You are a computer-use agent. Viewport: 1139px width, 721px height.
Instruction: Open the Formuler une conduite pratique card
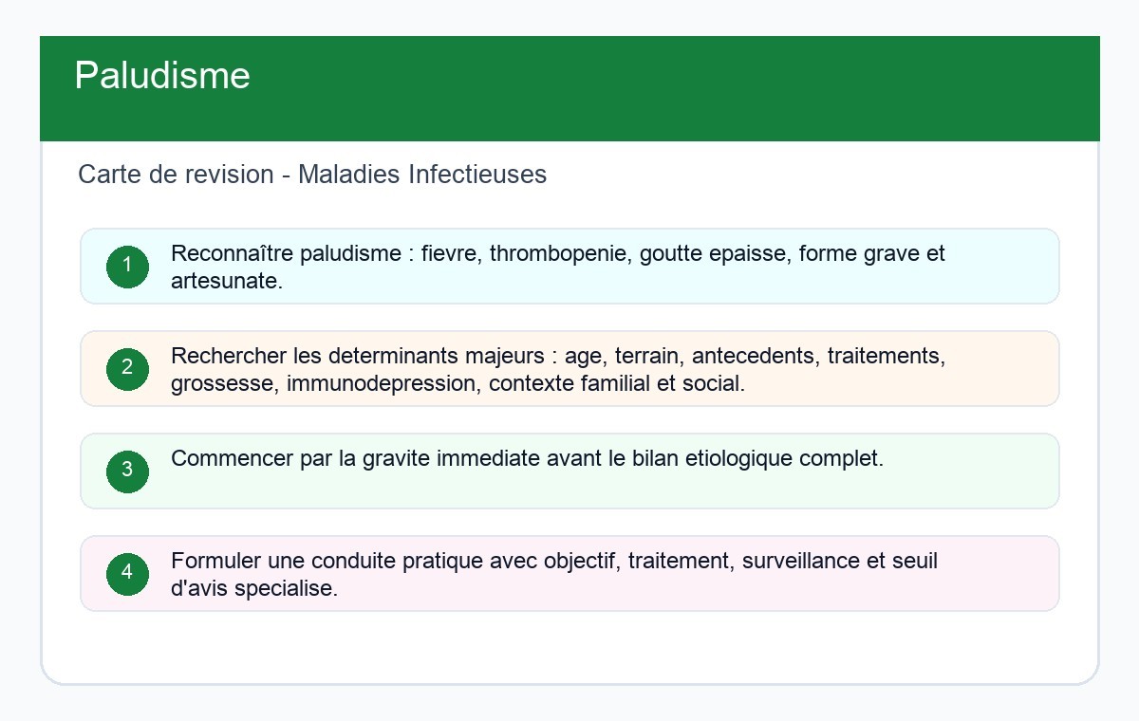pos(569,574)
